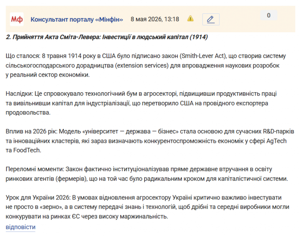
Task: Open the «Консультант порталу «Мінфін»» author profile
Action: pyautogui.click(x=76, y=19)
